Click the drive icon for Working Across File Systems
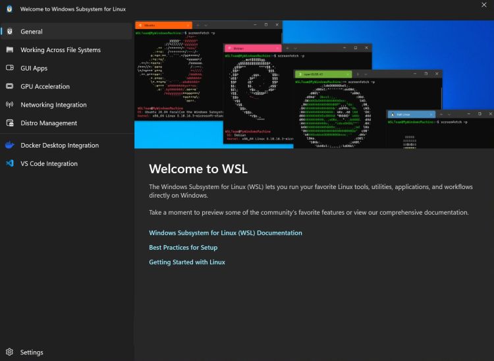The image size is (494, 361). click(x=9, y=50)
